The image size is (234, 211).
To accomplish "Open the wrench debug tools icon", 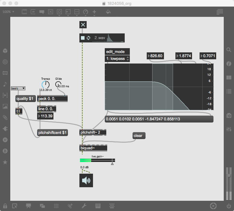I will 84,206.
